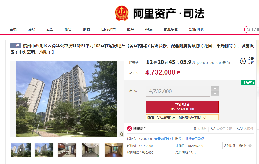Open the 破产 menu item

(x=130, y=30)
